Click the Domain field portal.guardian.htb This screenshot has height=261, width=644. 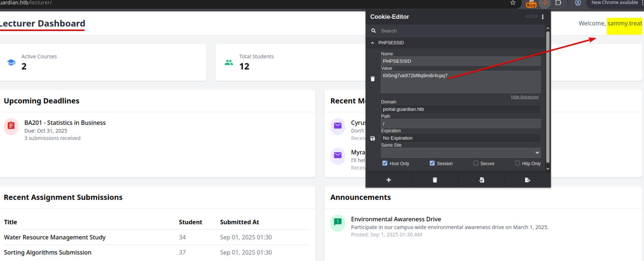(460, 109)
